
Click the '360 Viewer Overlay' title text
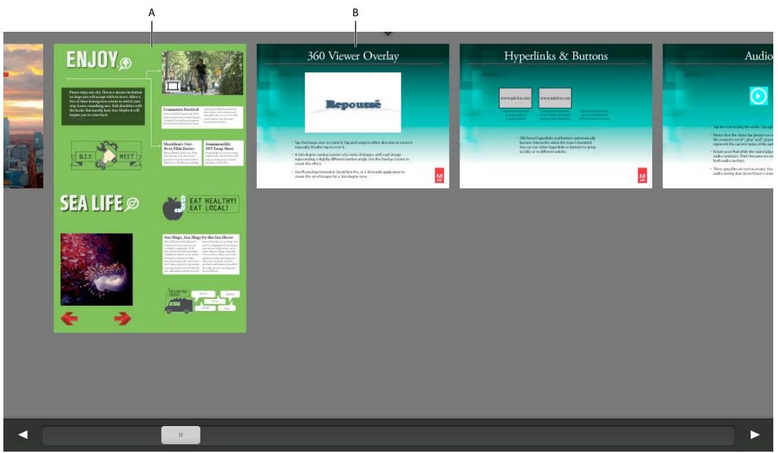click(353, 55)
